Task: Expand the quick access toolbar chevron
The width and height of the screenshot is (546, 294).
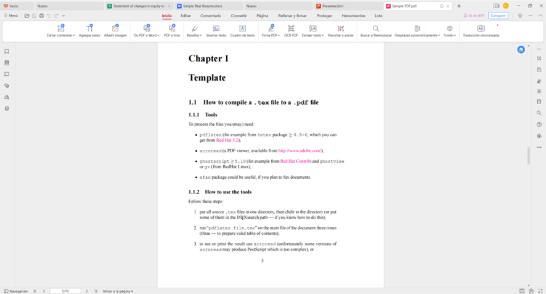Action: point(63,15)
